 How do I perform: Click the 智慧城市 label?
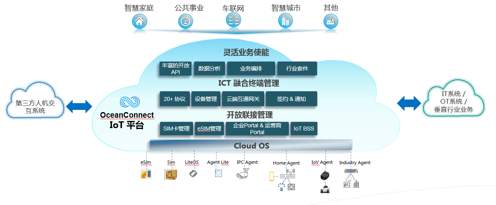(x=286, y=8)
